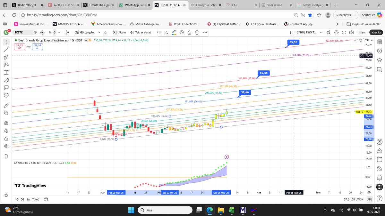Screen dimensions: 385x216
Task: Open alerts clock panel in right sidebar
Action: pos(379,51)
